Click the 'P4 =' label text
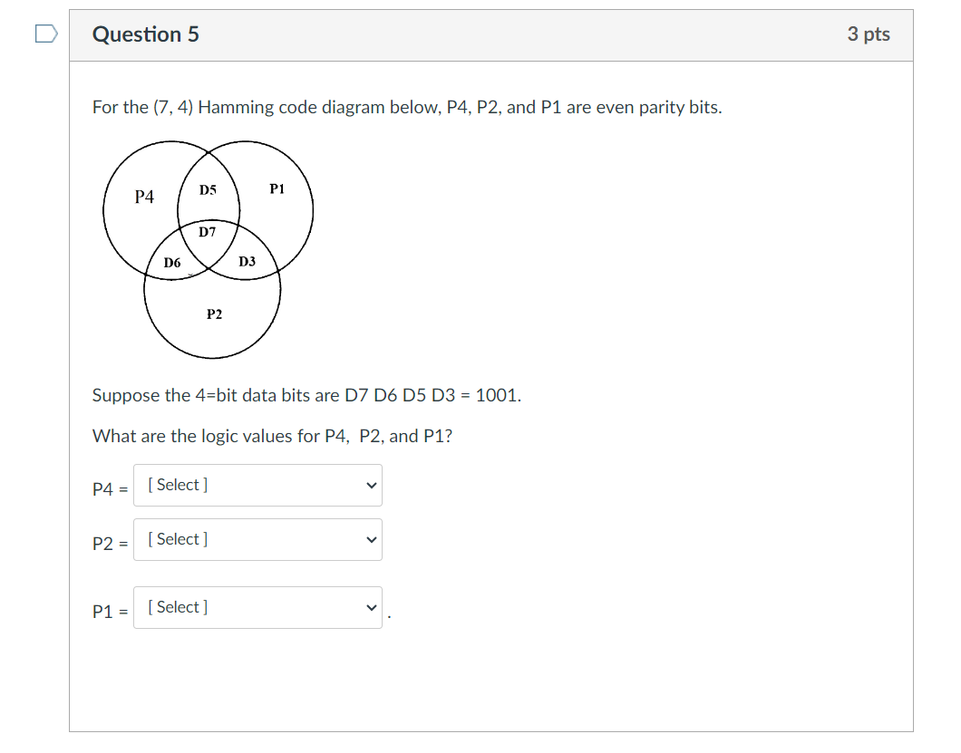The image size is (961, 753). tap(111, 489)
